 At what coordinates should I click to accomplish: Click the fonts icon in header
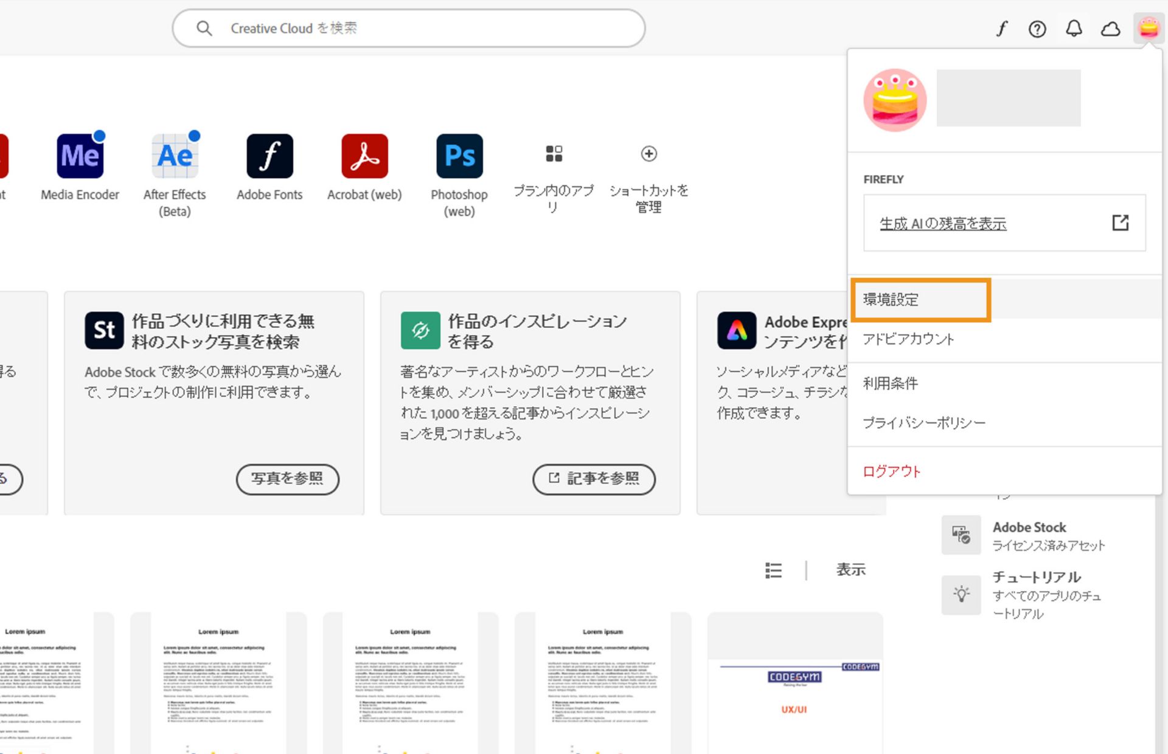pos(1001,29)
